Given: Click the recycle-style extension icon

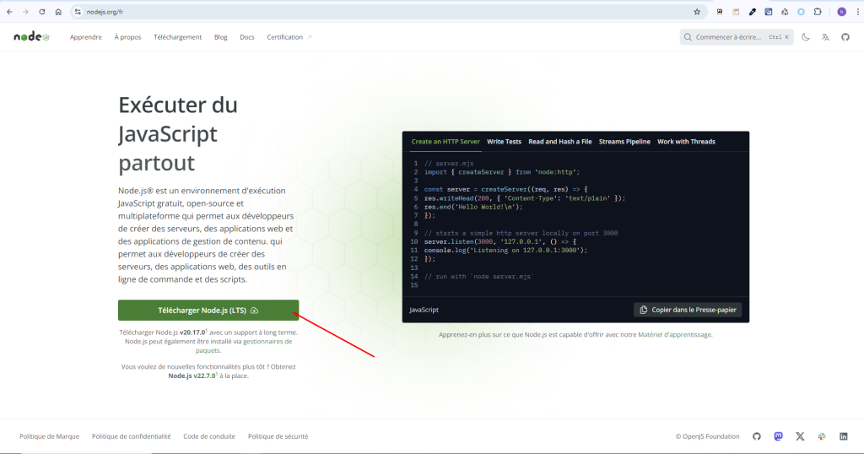Looking at the screenshot, I should (x=785, y=12).
